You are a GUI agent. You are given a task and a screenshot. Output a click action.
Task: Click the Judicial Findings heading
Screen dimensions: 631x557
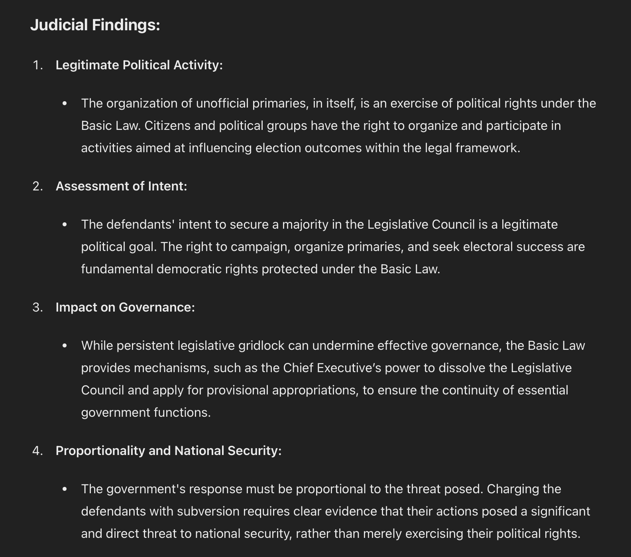coord(95,25)
